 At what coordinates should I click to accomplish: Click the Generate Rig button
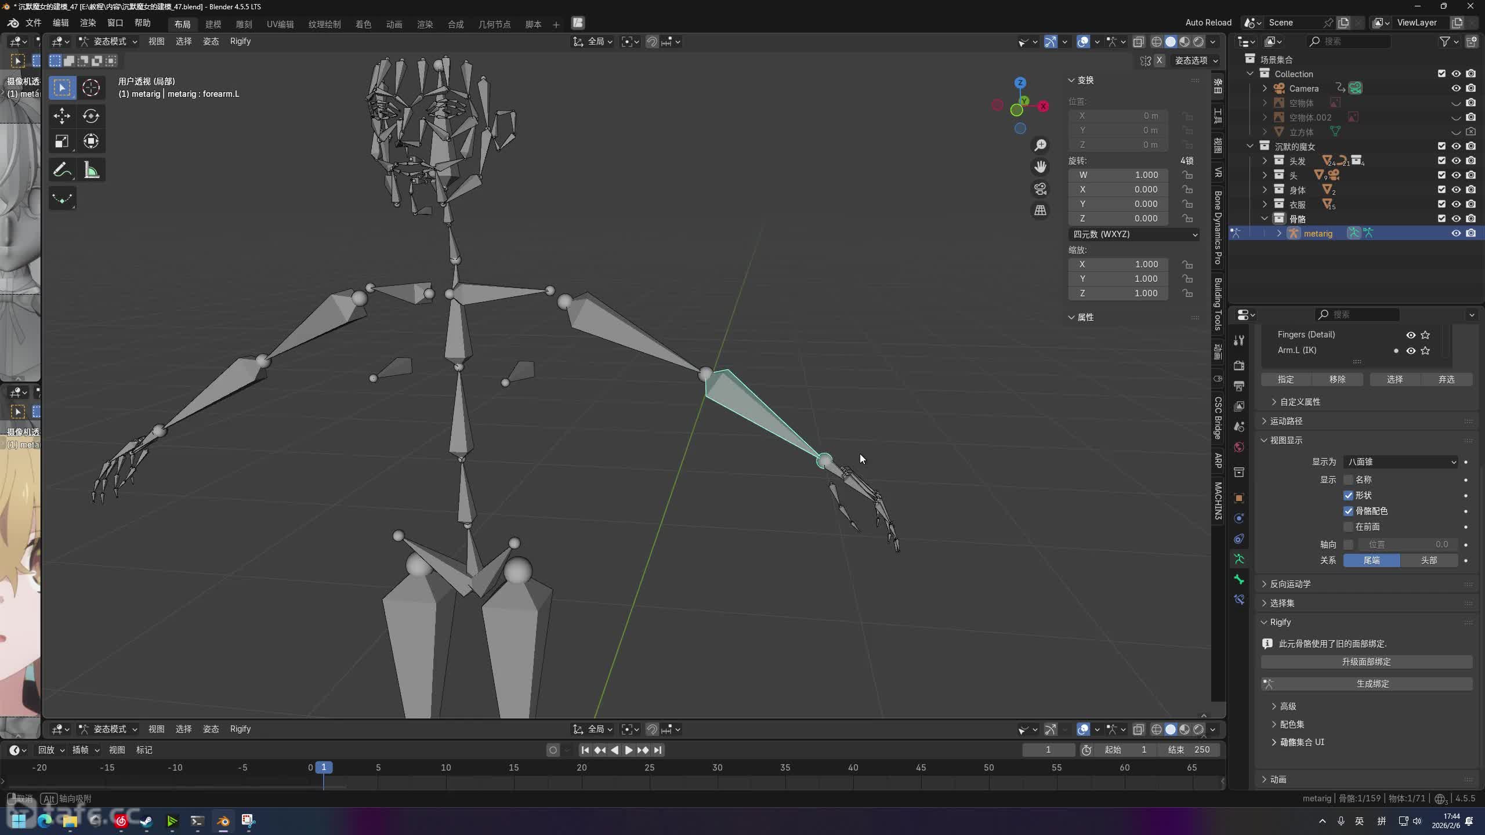pos(1367,684)
